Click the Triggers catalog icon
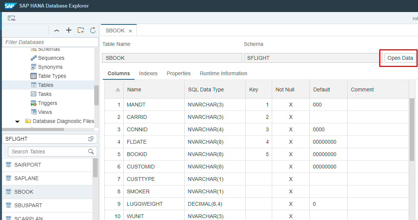Screen dimensions: 418x220 [34, 103]
